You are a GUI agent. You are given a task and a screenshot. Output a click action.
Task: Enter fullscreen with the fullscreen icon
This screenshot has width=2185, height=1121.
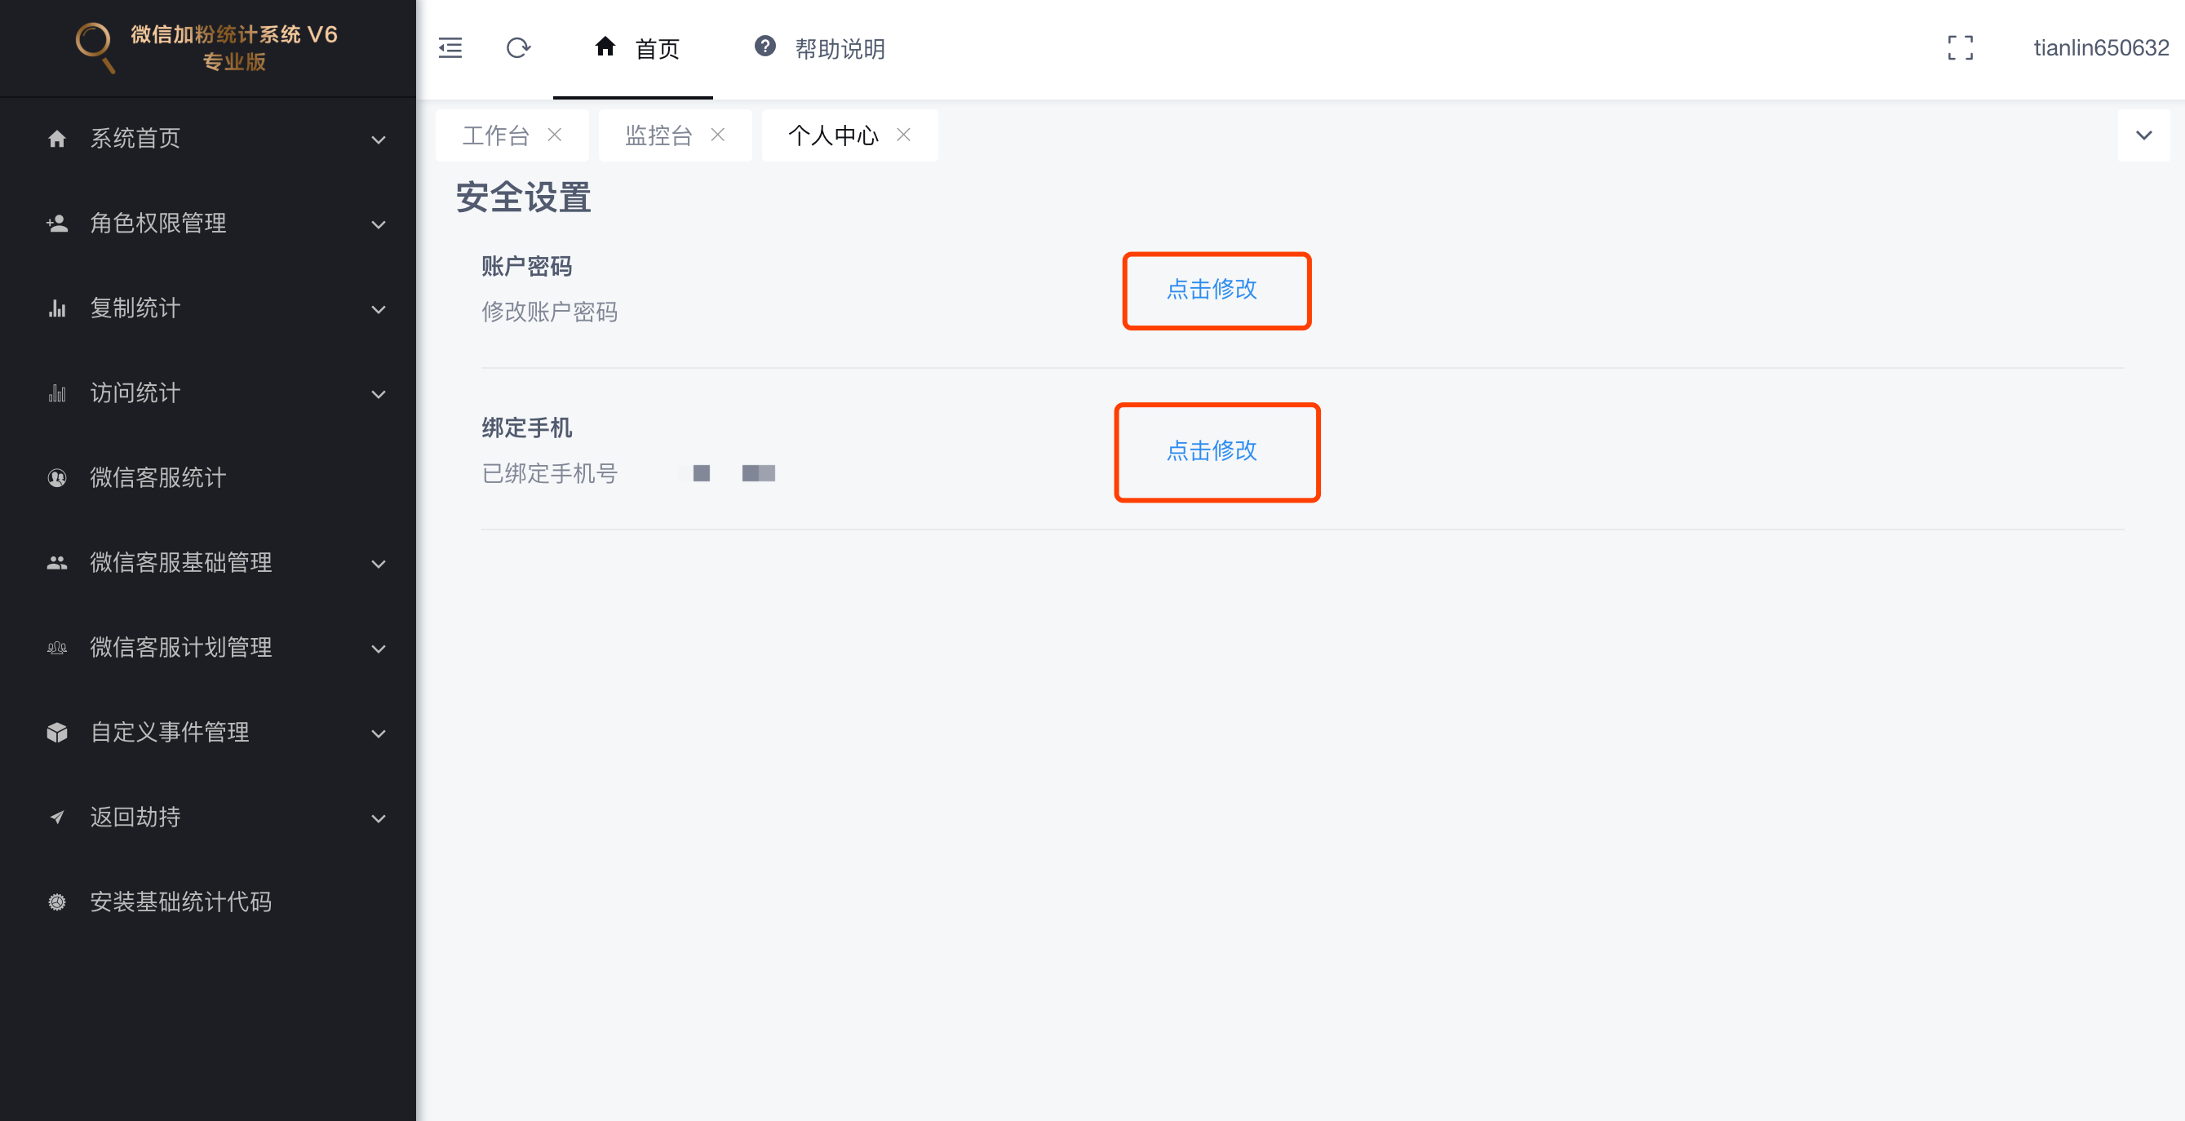(x=1961, y=48)
